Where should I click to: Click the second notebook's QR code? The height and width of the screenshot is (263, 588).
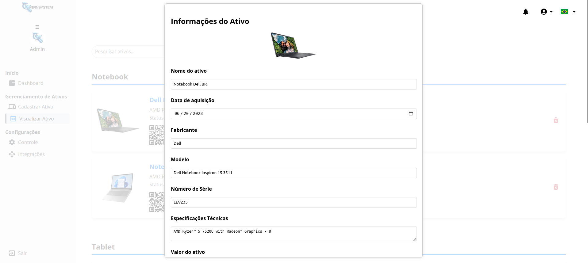[157, 202]
